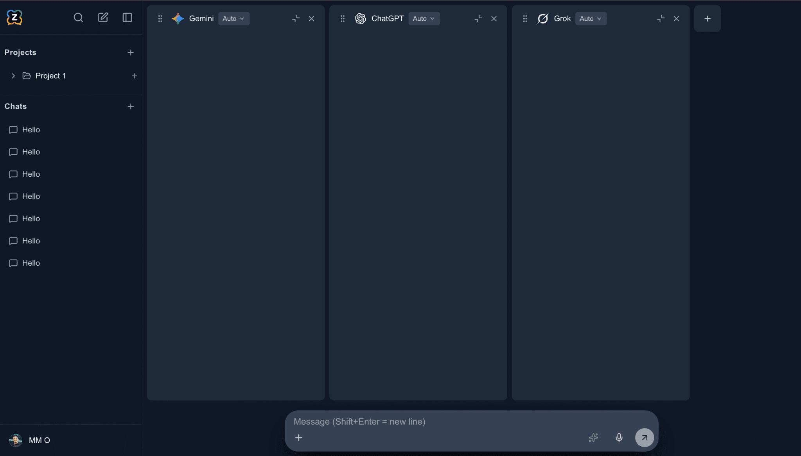Collapse the Grok panel
Viewport: 801px width, 456px height.
[x=661, y=18]
